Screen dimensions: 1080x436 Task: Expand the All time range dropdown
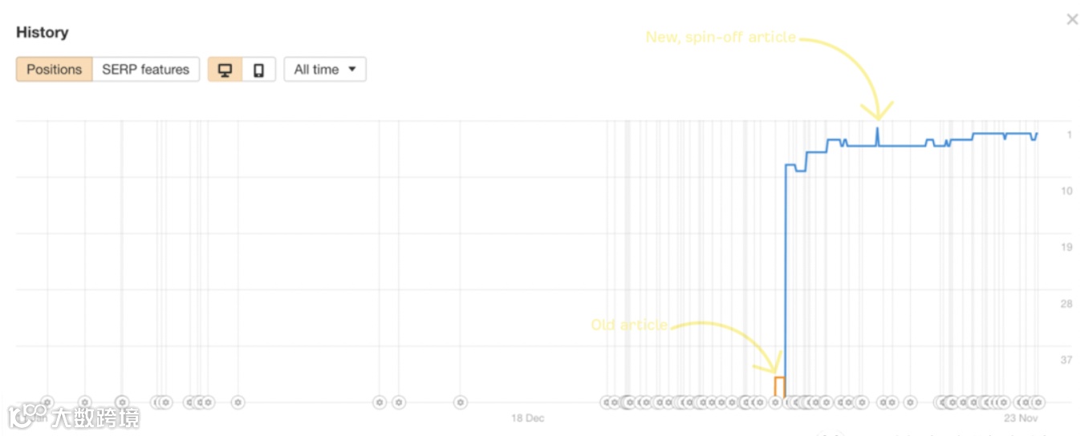point(325,70)
